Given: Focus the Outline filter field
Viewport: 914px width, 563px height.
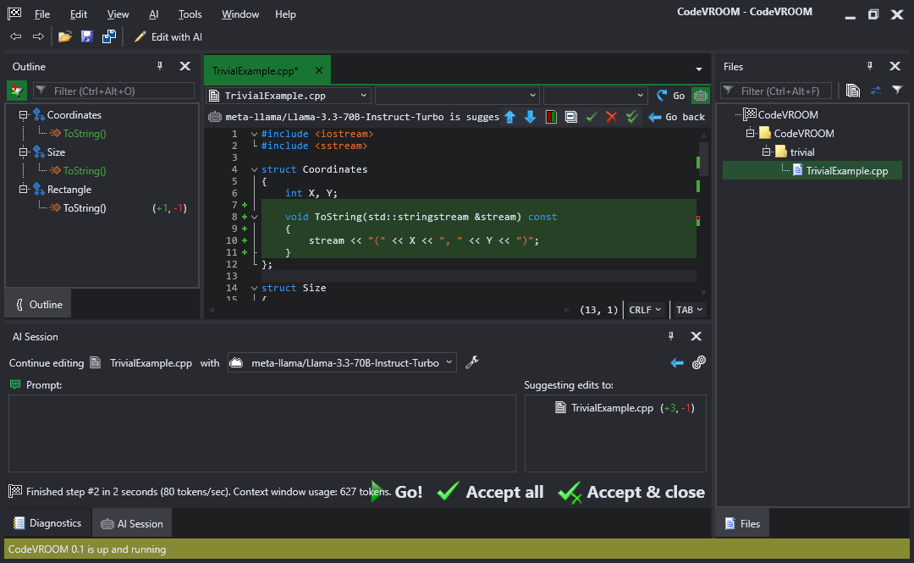Looking at the screenshot, I should (x=113, y=91).
